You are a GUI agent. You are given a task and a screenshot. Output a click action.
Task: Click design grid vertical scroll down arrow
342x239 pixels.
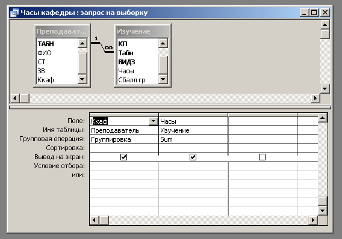[x=322, y=210]
